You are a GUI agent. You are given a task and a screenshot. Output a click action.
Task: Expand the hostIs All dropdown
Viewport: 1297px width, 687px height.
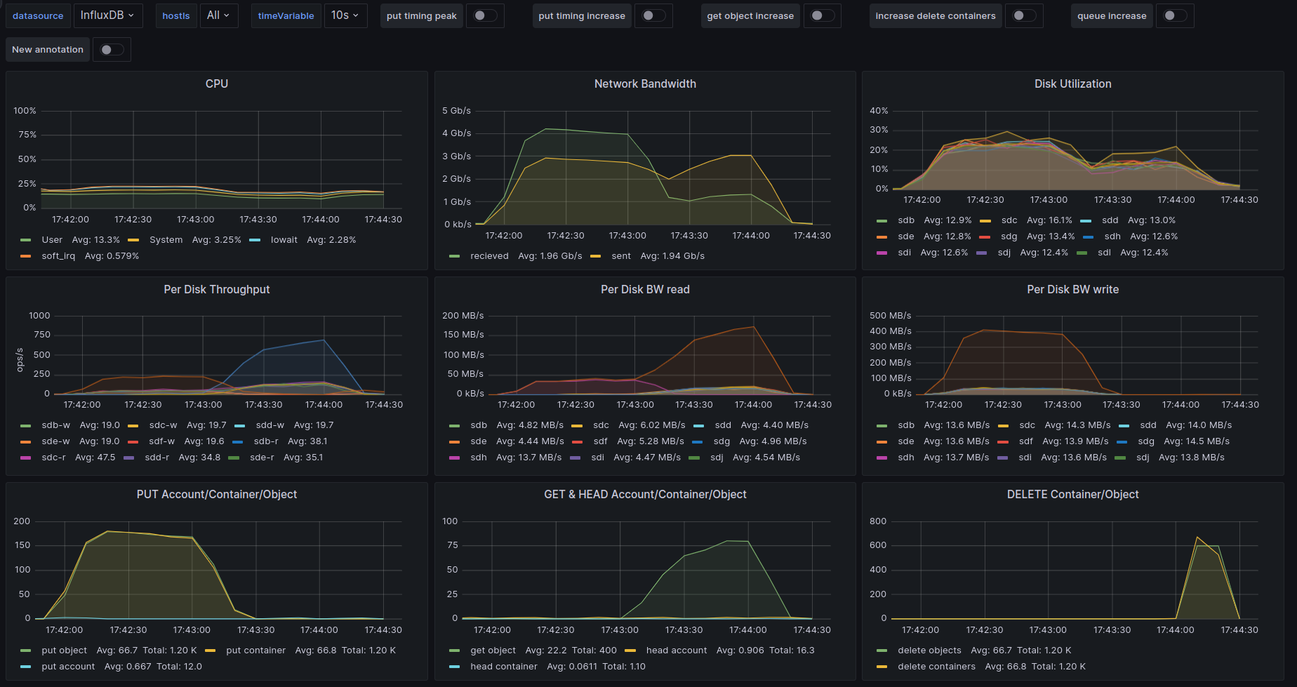218,15
